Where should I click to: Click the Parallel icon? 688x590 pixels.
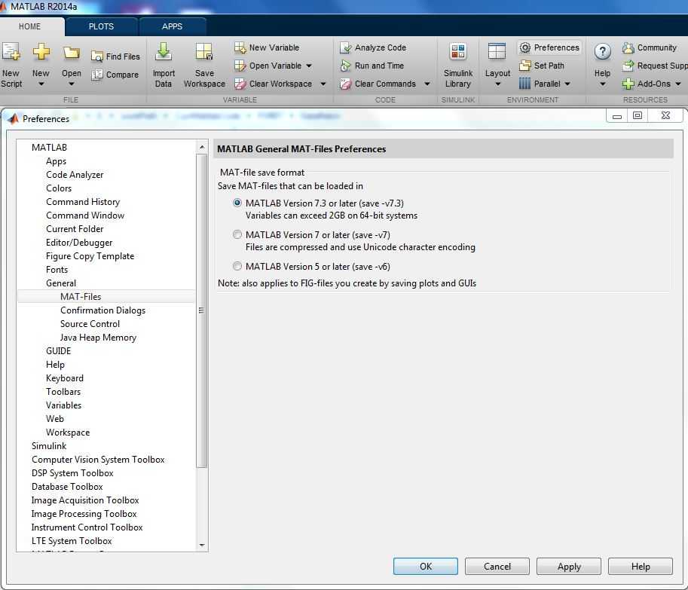pyautogui.click(x=524, y=84)
